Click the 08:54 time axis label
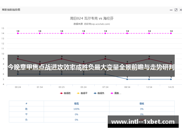 coord(127,87)
